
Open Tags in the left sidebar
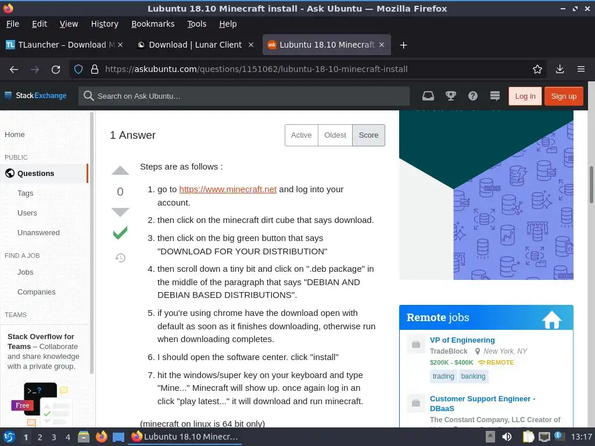(x=26, y=193)
